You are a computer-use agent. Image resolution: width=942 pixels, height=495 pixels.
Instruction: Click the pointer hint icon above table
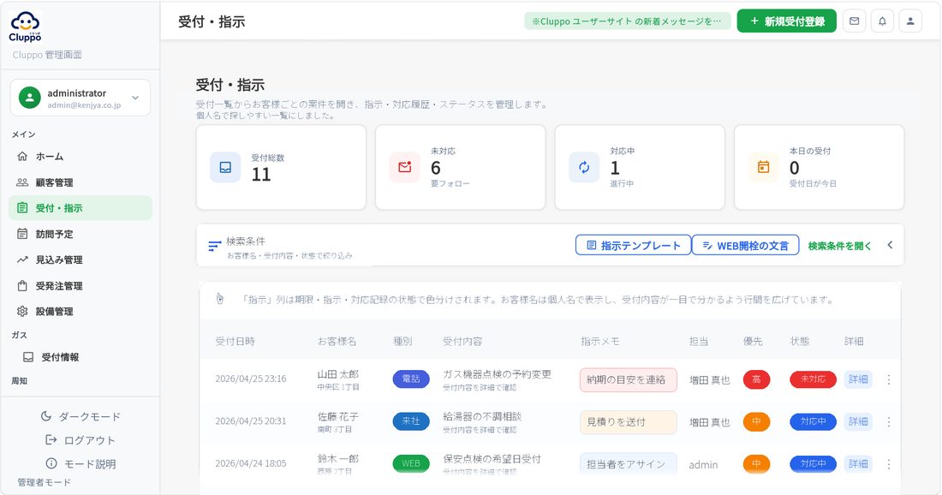(x=220, y=299)
